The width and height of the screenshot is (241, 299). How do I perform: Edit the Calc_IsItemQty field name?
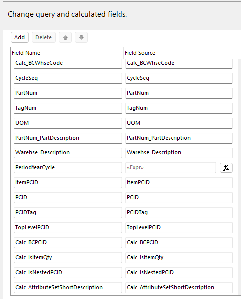coord(68,258)
